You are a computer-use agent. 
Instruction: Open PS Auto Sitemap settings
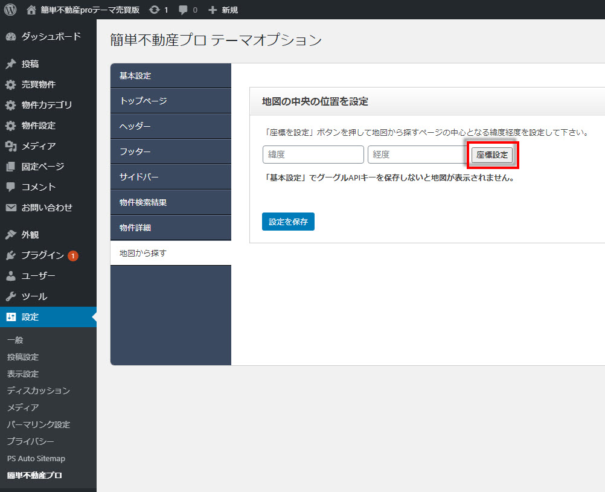click(36, 458)
